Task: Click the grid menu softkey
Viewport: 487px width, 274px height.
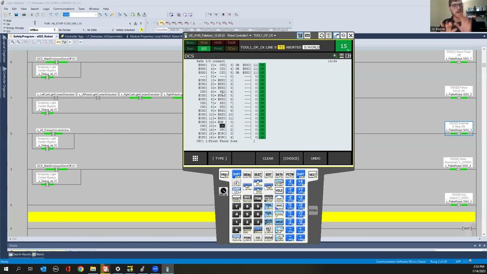Action: (x=195, y=158)
